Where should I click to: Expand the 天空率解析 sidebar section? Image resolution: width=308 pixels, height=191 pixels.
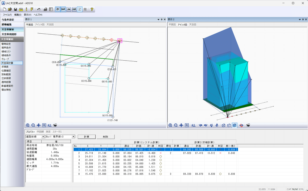[12, 29]
